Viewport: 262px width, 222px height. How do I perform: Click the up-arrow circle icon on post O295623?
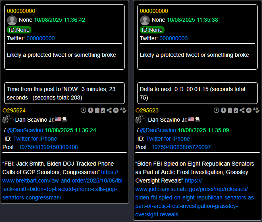tap(249, 110)
